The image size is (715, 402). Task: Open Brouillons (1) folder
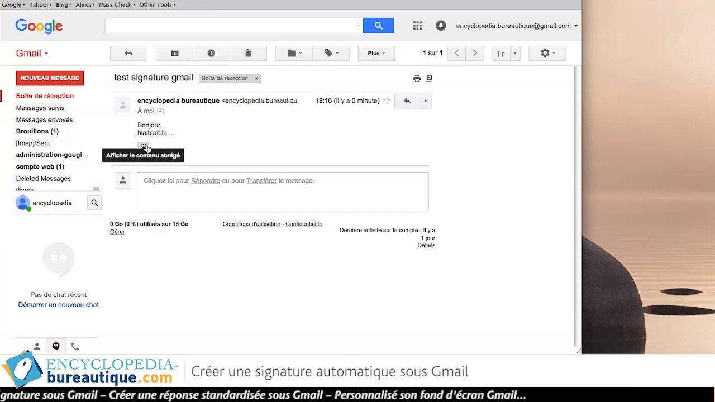coord(37,131)
